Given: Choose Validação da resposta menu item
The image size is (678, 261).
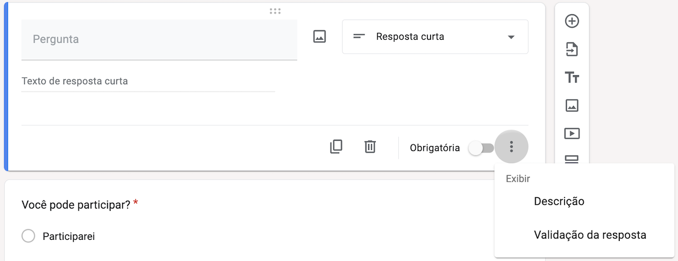Looking at the screenshot, I should click(590, 235).
